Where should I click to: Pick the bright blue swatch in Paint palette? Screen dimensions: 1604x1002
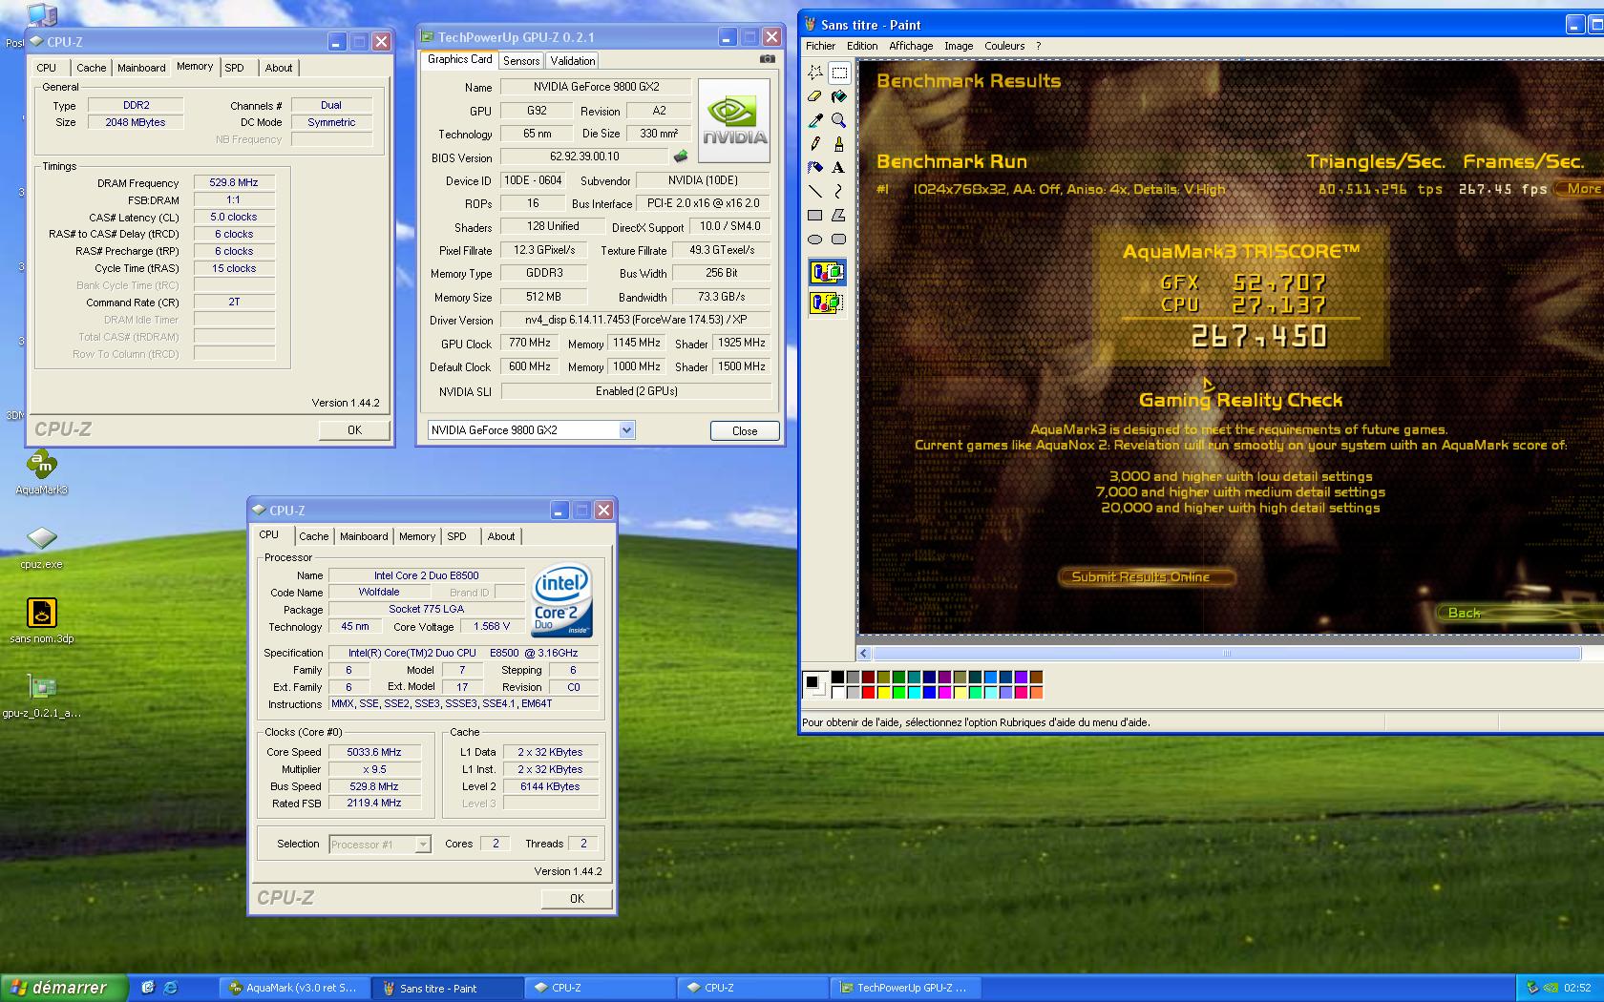929,693
